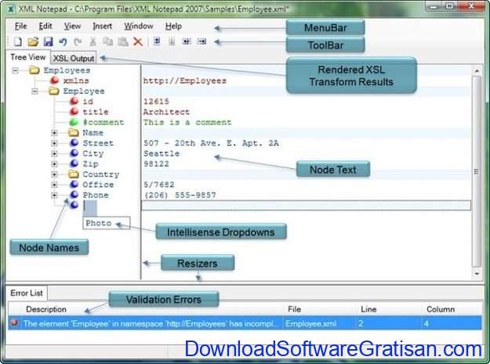The image size is (490, 364).
Task: Click the Column header in Error List
Action: tap(441, 309)
